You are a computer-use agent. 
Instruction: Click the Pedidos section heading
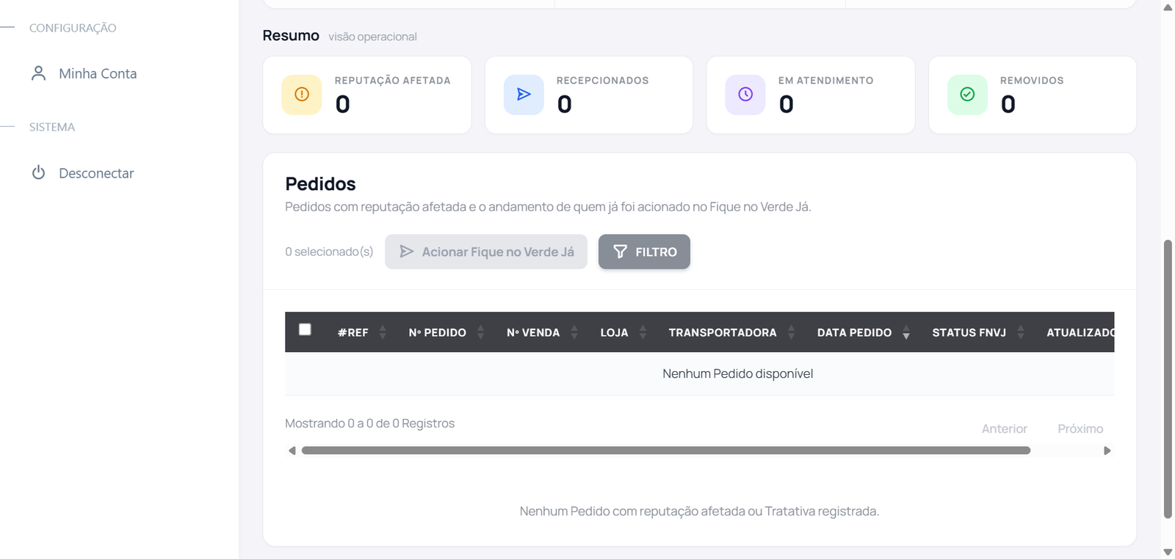click(320, 183)
